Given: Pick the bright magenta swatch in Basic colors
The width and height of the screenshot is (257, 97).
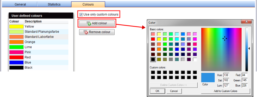Looking at the screenshot, I should 195,39.
